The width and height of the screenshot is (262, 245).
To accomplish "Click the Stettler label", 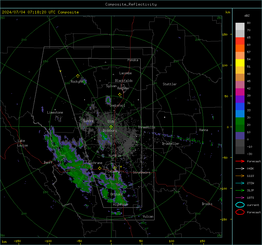I will pos(170,84).
